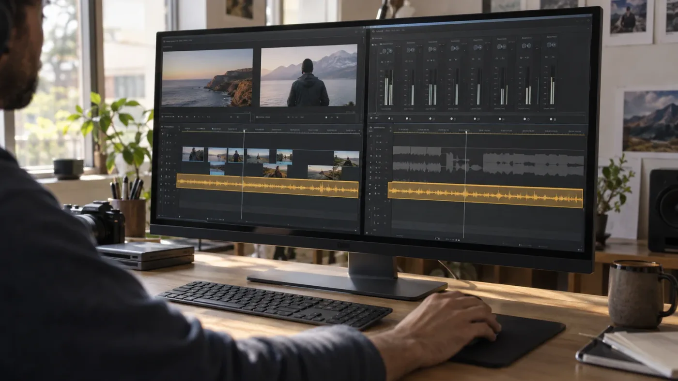Select the clip just right of the video playhead
678x381 pixels.
[x=258, y=156]
